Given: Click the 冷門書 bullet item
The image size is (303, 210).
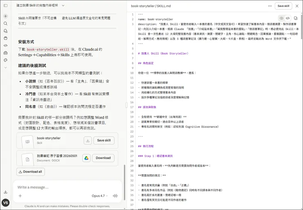Looking at the screenshot, I should tap(67, 97).
